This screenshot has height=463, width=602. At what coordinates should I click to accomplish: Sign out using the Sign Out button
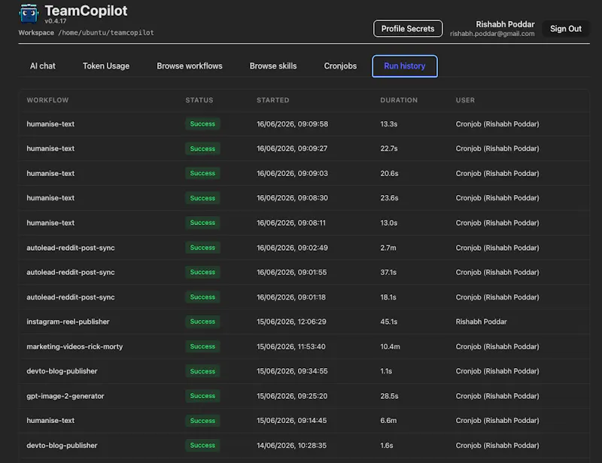click(566, 29)
